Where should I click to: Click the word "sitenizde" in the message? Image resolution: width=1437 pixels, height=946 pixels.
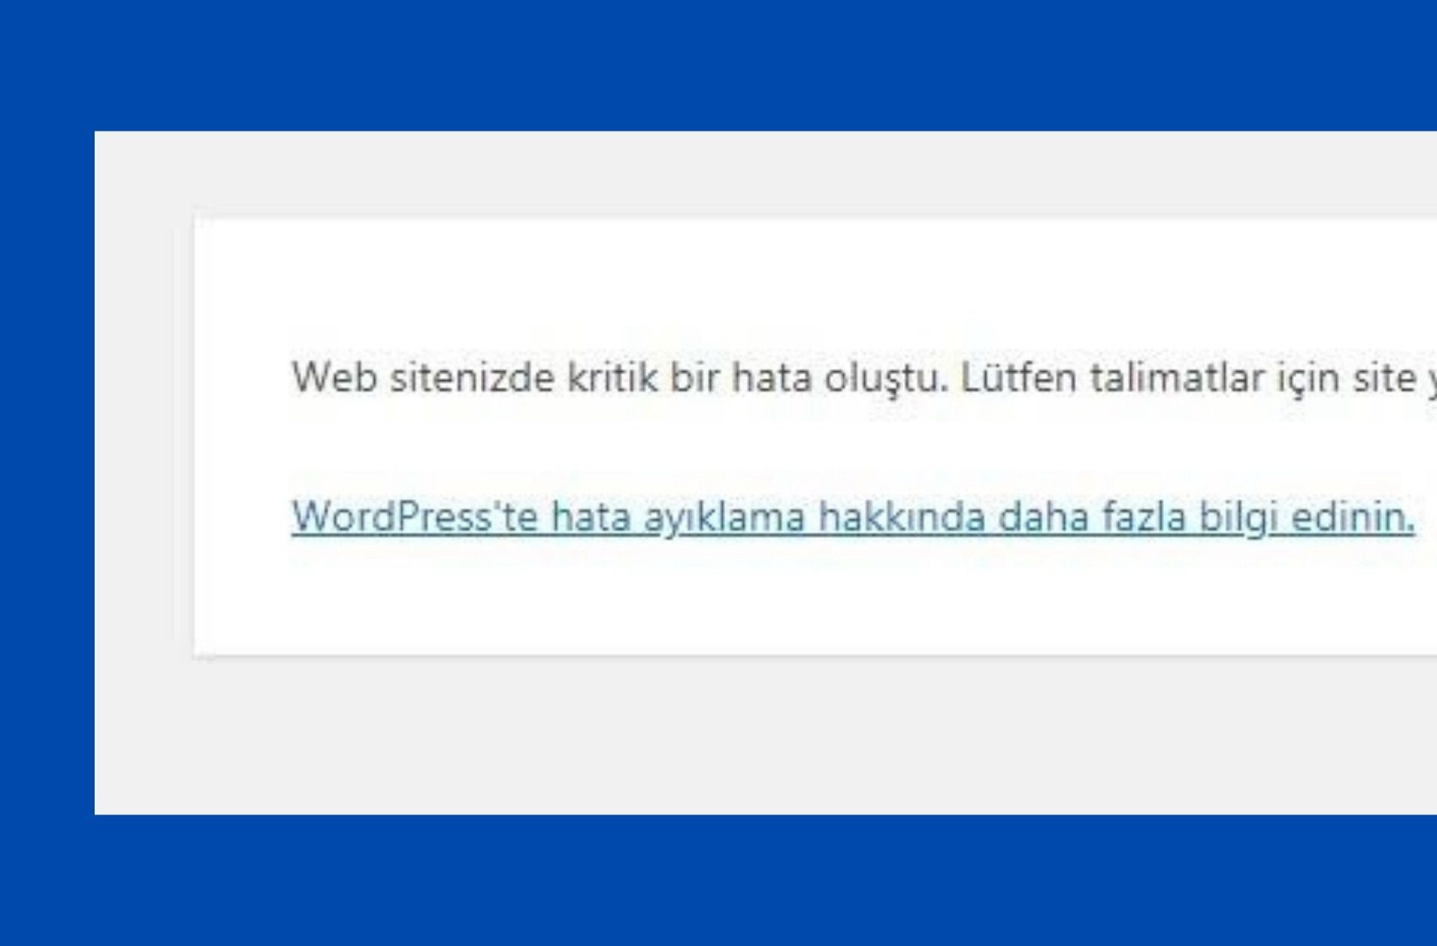(x=472, y=378)
